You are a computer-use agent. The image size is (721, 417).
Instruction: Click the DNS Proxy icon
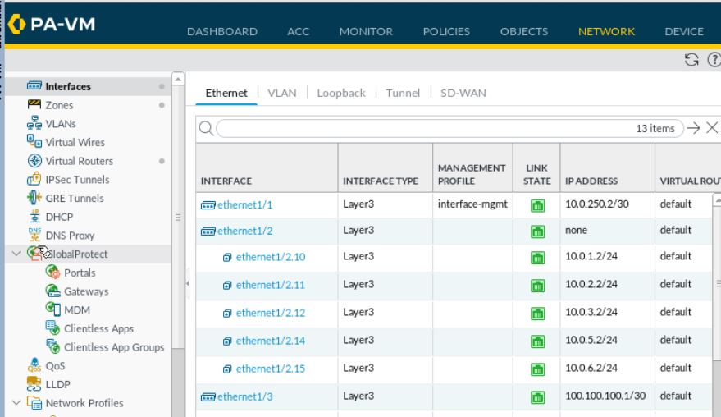pyautogui.click(x=36, y=236)
